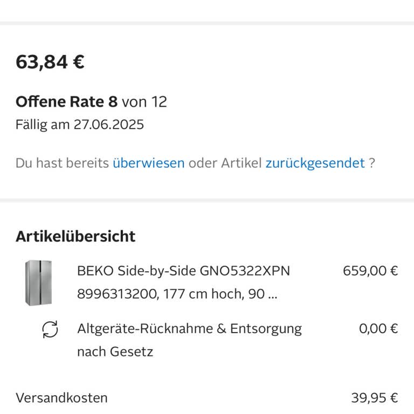
Task: Follow the "überwiesen" link
Action: pos(148,163)
